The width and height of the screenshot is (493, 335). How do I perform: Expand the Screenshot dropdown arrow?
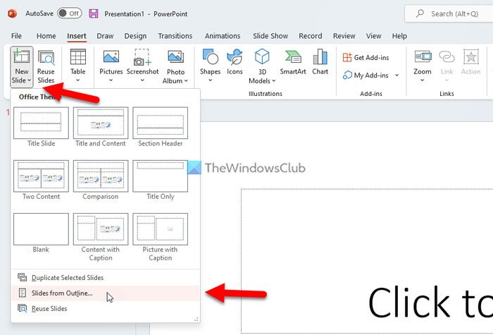tap(142, 80)
